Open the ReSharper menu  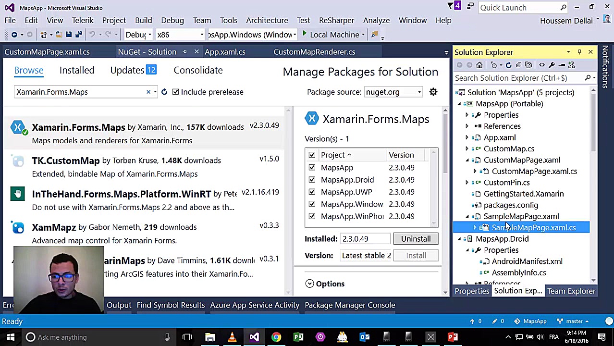point(336,20)
